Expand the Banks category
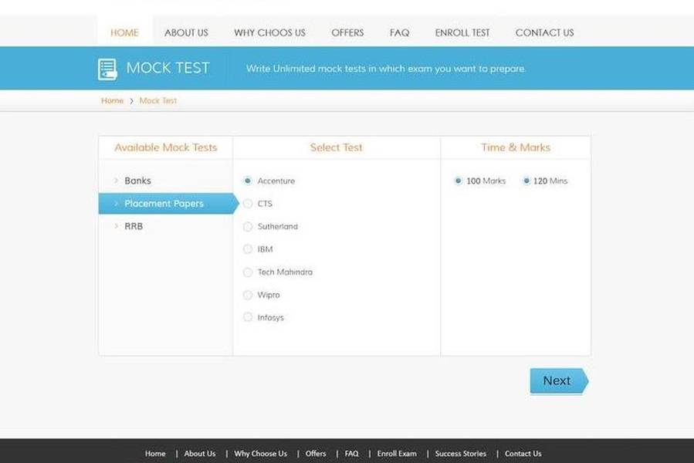This screenshot has width=694, height=463. click(137, 181)
